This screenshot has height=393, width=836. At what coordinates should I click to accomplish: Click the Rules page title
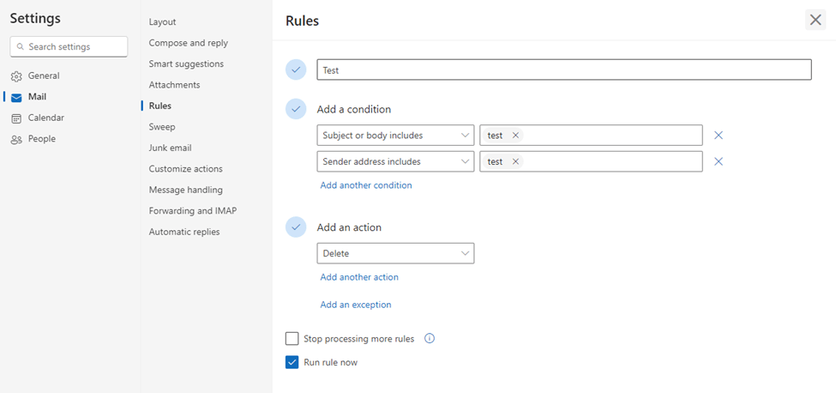point(303,21)
